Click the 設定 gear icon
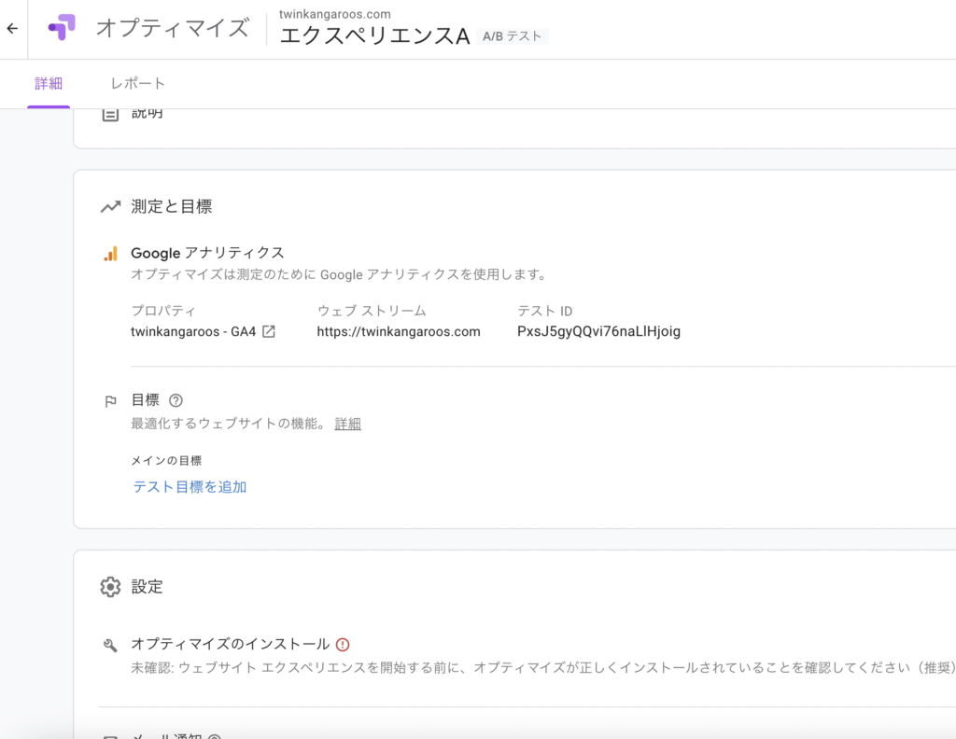The image size is (956, 739). pyautogui.click(x=110, y=587)
